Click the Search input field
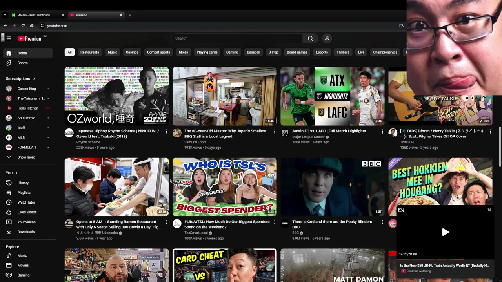 [237, 38]
